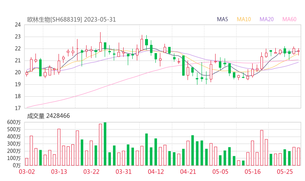
Task: Click the 400万 volume axis label
Action: point(14,137)
